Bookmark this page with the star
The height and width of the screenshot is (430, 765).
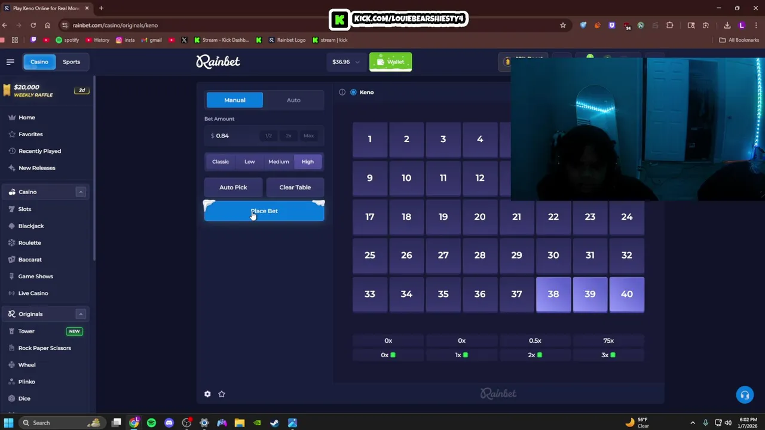pyautogui.click(x=562, y=25)
